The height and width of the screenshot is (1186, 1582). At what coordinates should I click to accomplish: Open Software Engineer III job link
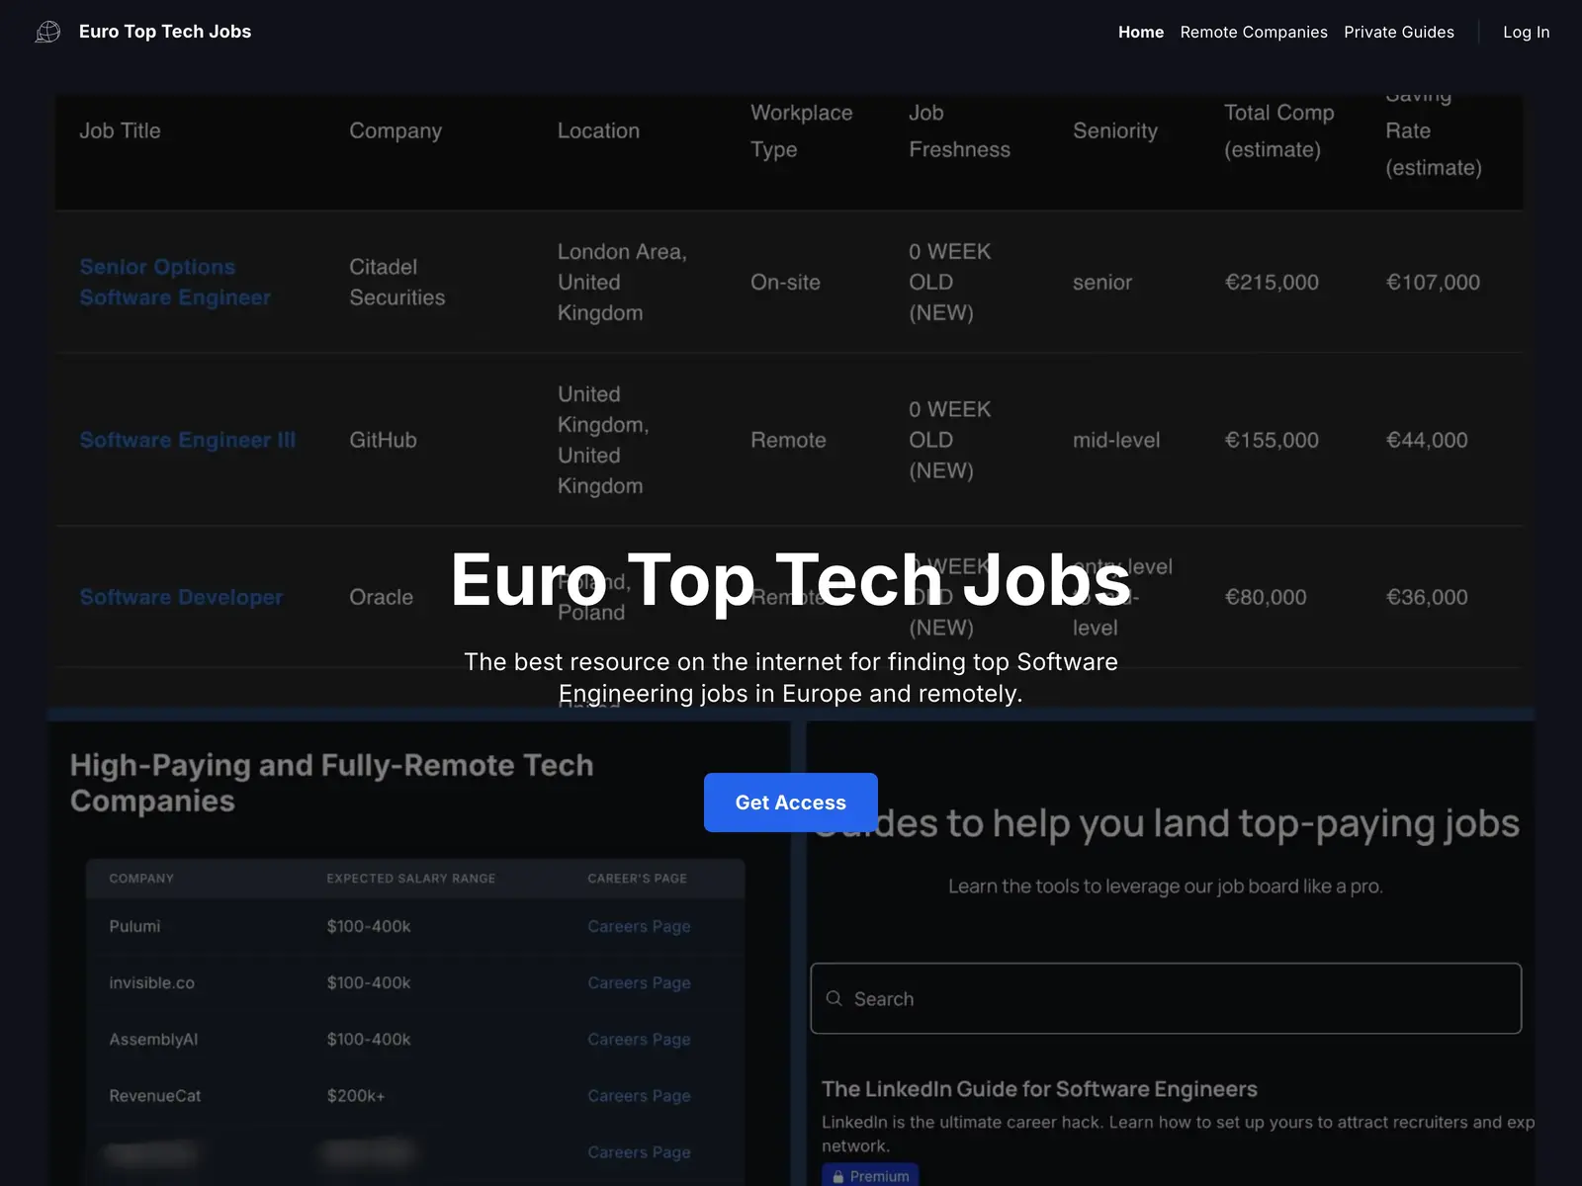[x=188, y=440]
